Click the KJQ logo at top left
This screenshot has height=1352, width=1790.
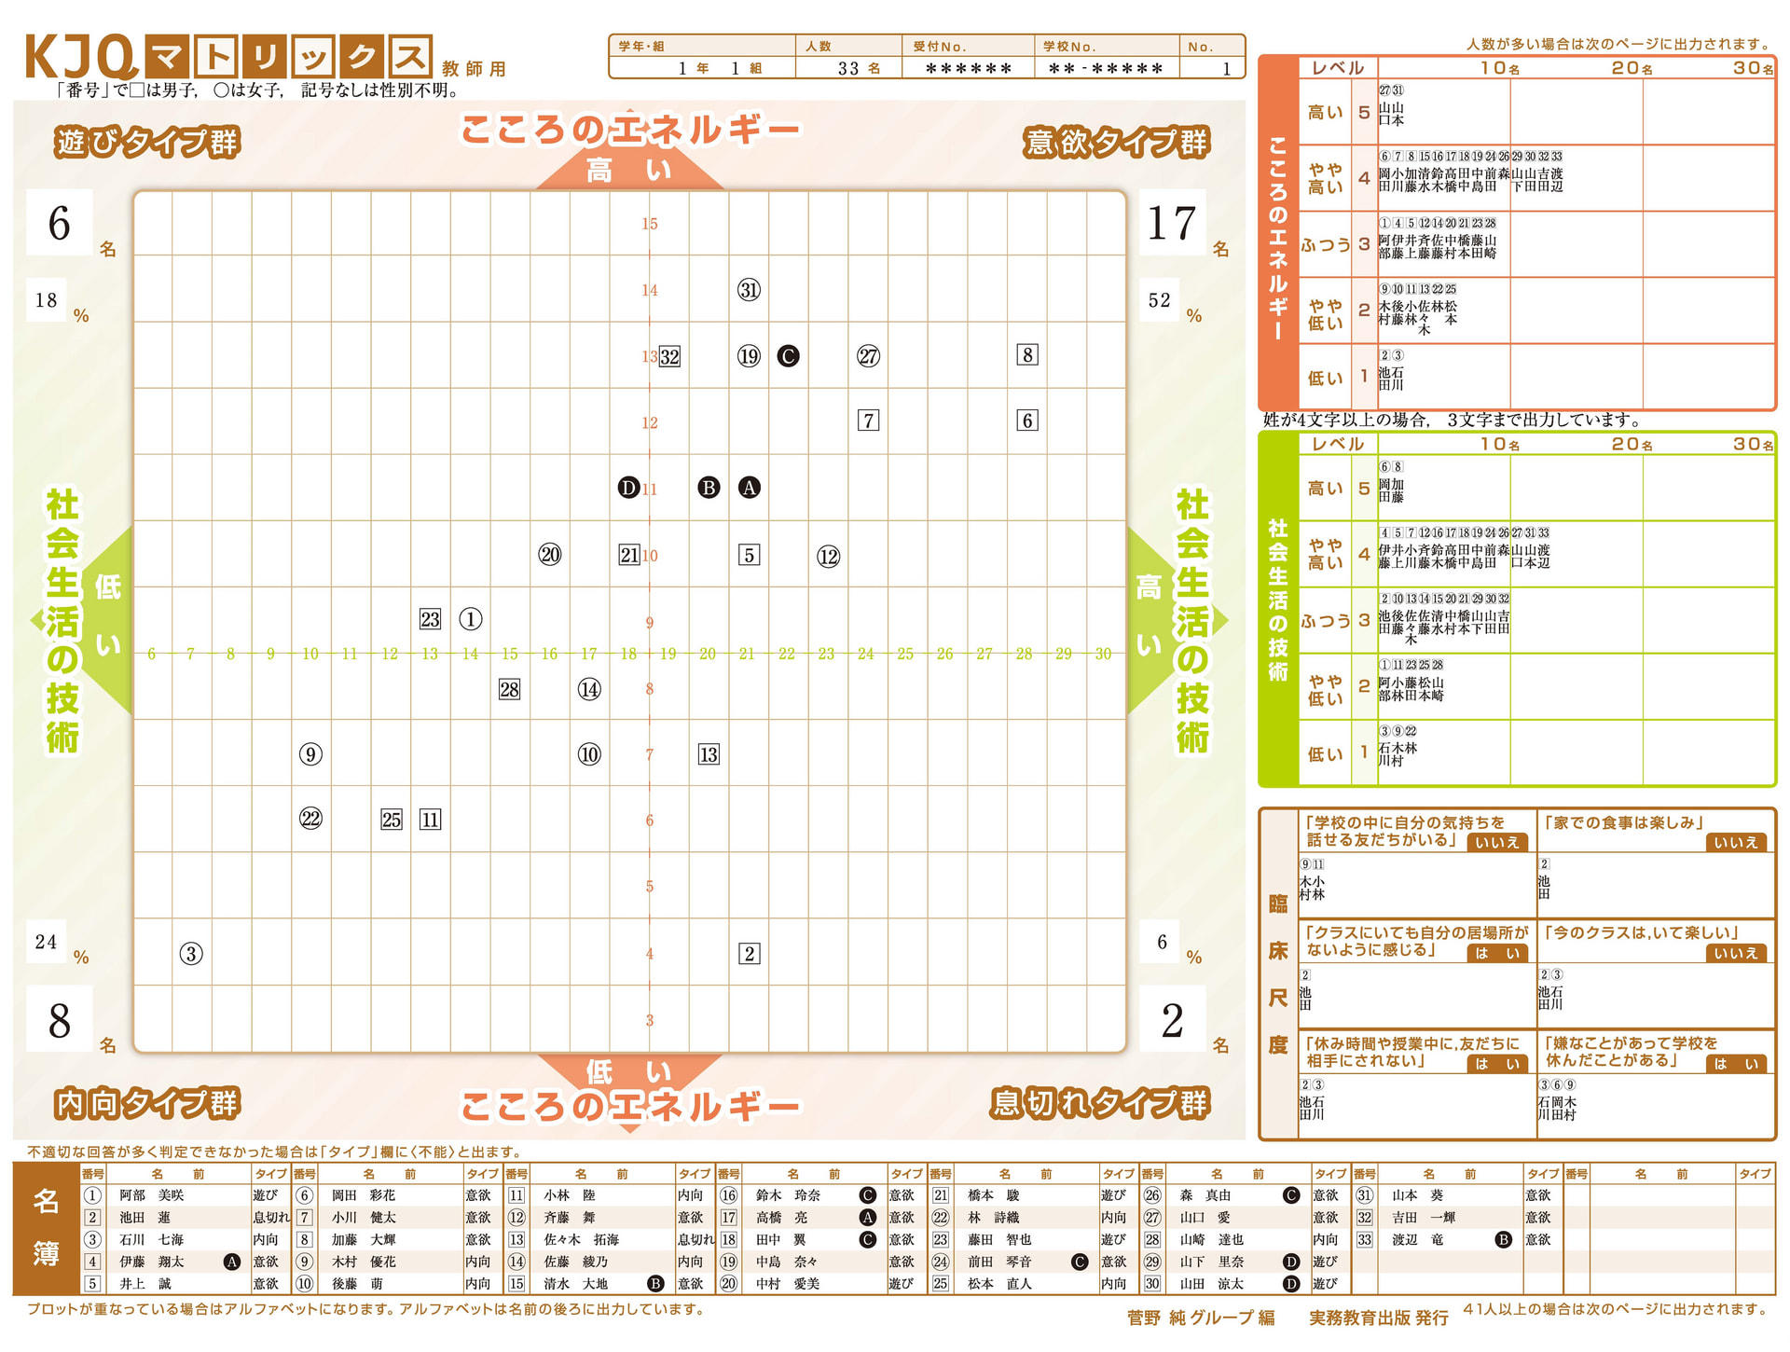click(81, 56)
